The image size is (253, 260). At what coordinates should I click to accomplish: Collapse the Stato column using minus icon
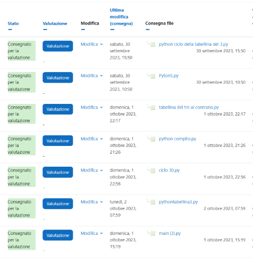coord(10,29)
